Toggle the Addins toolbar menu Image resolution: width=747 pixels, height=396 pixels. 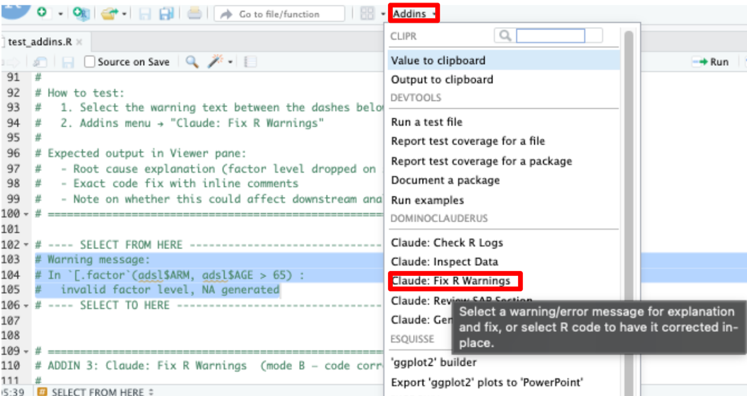414,14
